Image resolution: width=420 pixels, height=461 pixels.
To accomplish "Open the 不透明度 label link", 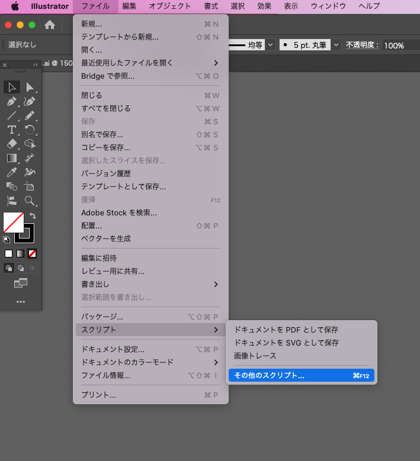I will point(362,45).
